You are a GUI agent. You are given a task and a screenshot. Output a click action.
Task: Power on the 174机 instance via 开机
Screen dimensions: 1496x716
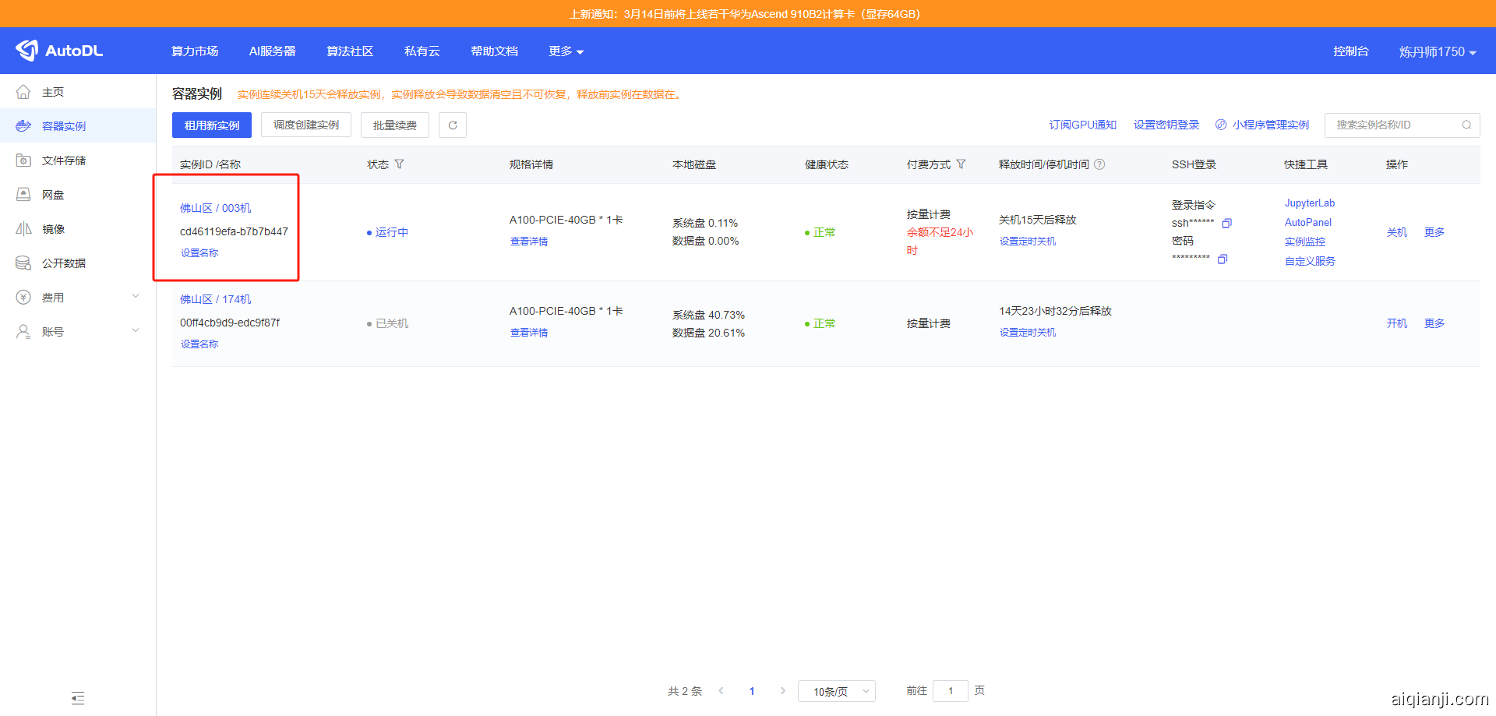coord(1396,323)
